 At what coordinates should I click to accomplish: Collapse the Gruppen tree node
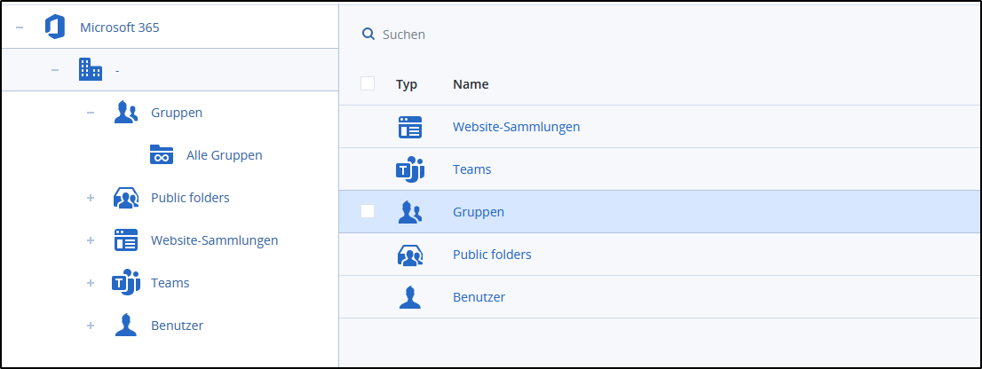point(91,113)
